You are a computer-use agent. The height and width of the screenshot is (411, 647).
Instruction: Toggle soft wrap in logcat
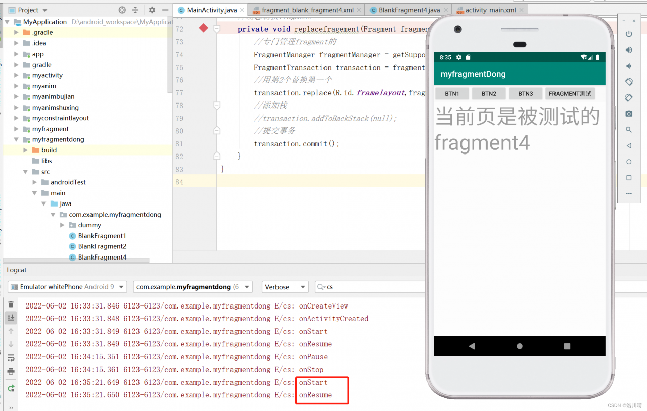pos(11,357)
